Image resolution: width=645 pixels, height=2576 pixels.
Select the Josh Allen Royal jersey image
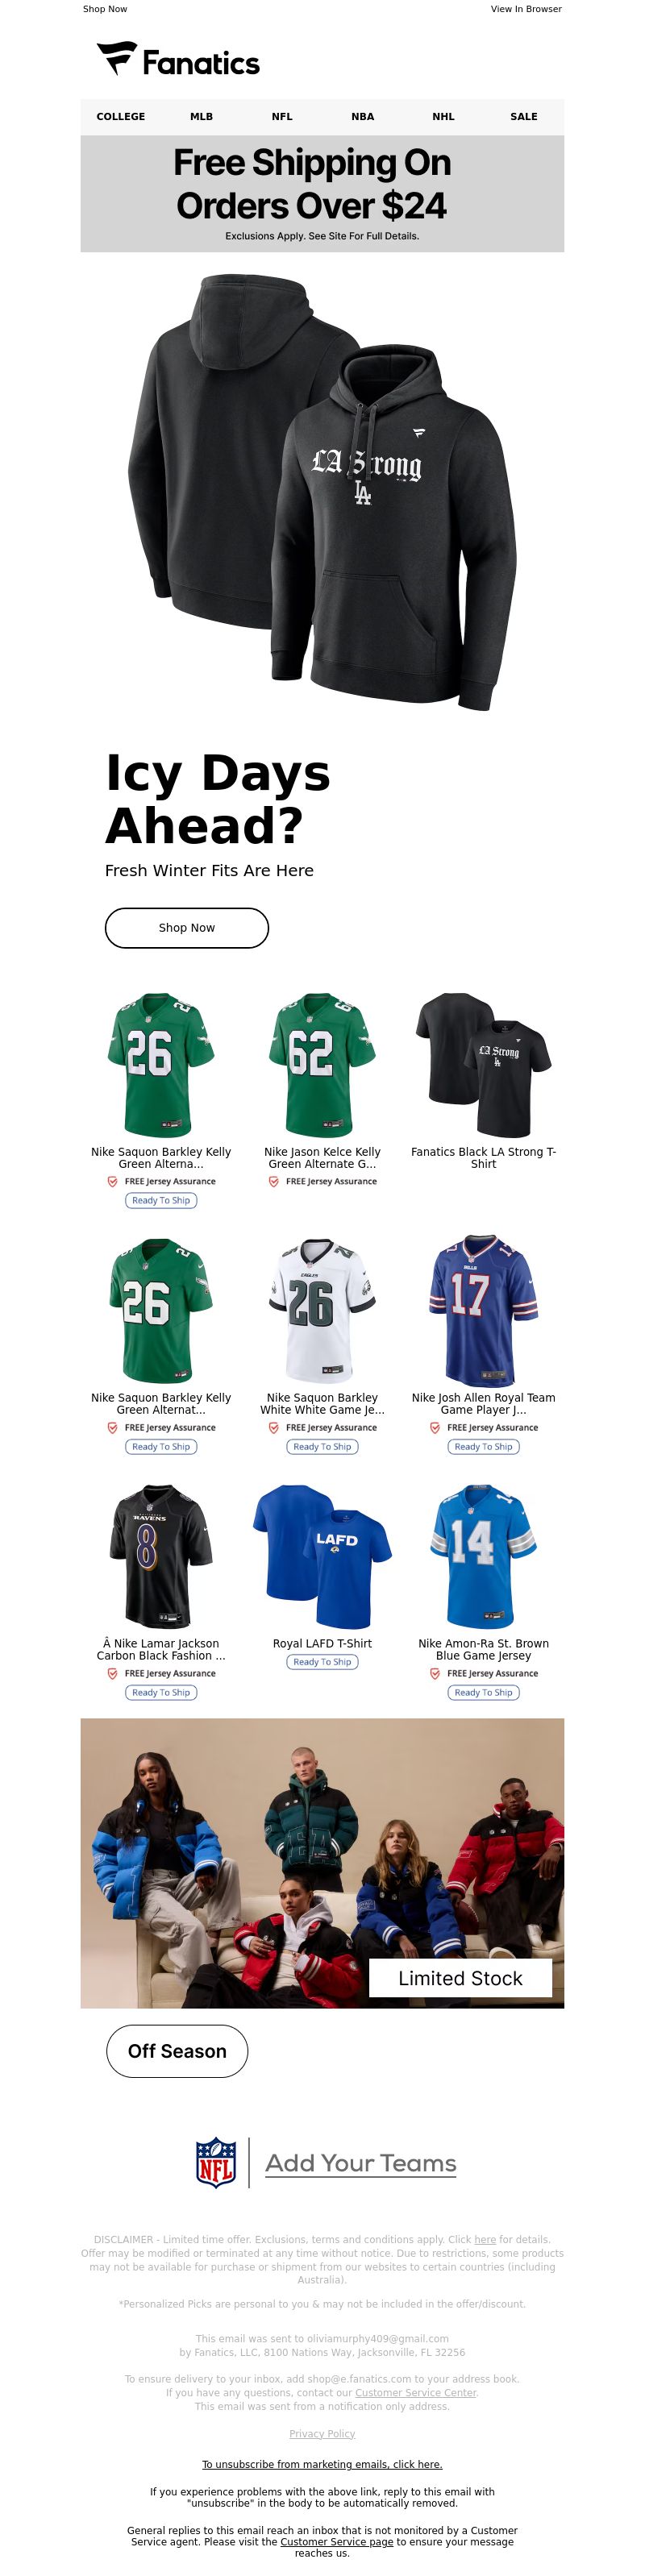[x=484, y=1310]
